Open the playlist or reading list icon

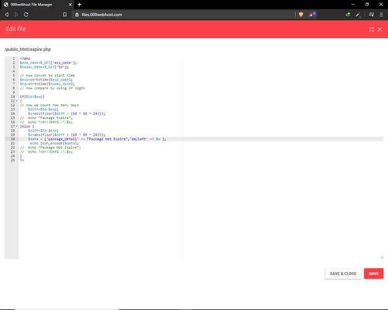pos(371,15)
